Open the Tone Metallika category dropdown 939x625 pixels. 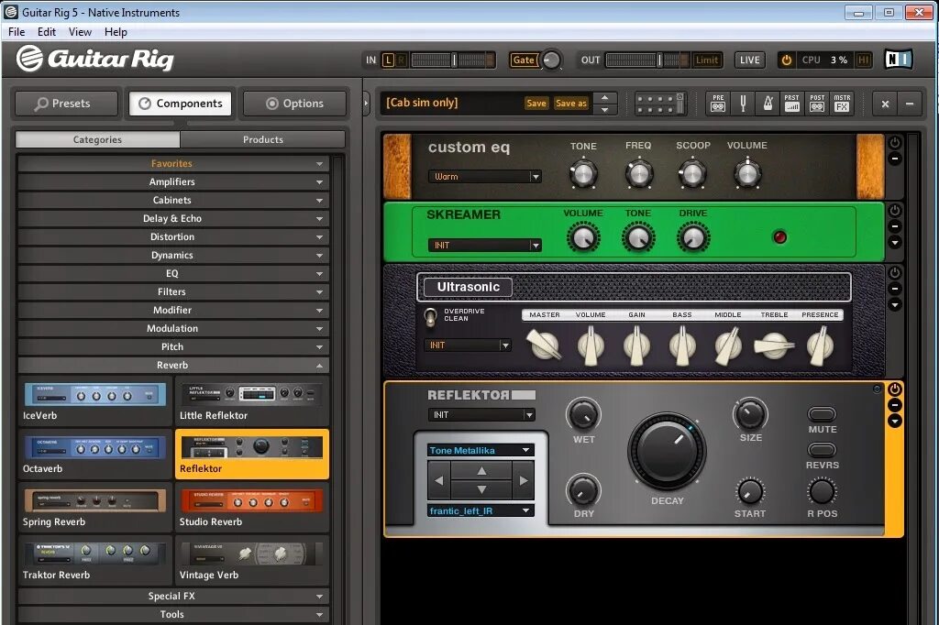click(x=481, y=450)
